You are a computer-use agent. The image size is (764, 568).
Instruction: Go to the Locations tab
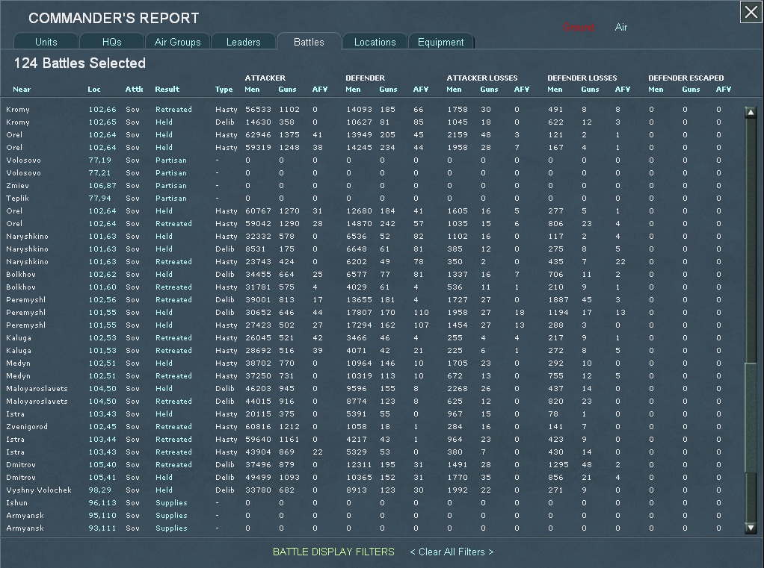coord(375,42)
